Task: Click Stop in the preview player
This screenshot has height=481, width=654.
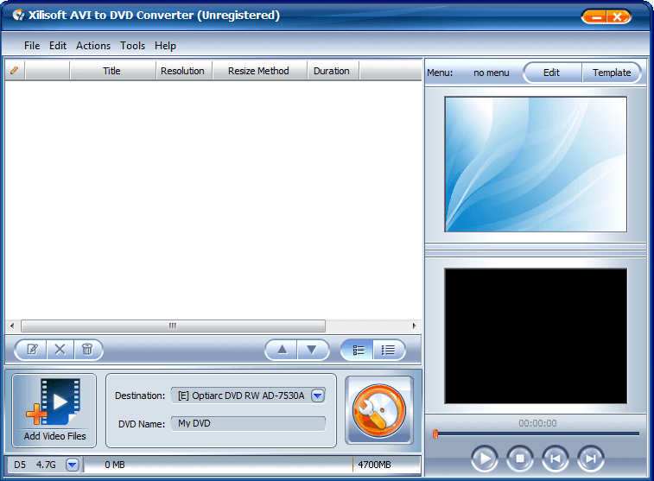Action: click(520, 459)
